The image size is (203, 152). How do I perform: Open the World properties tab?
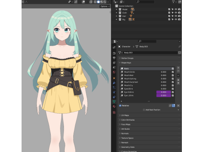pyautogui.click(x=114, y=72)
